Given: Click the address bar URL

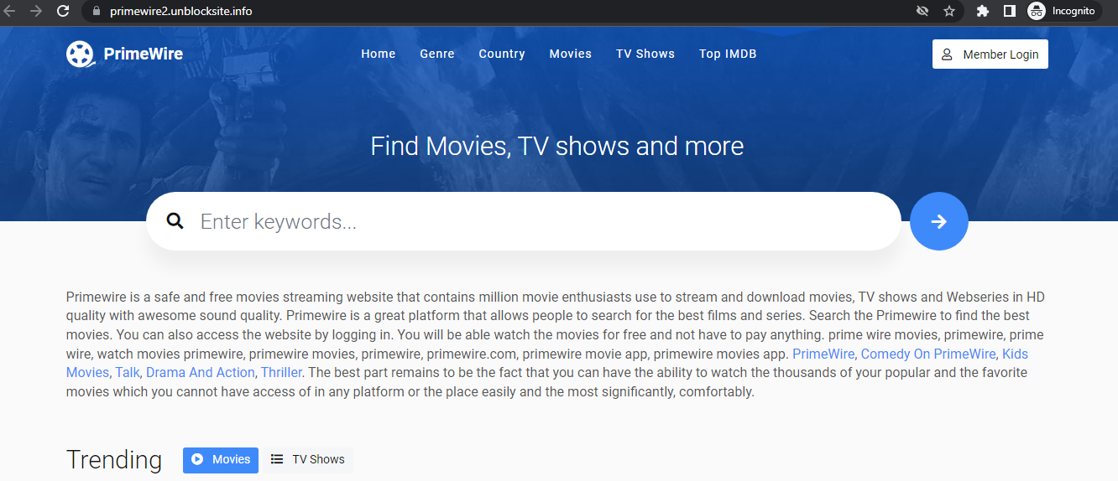Looking at the screenshot, I should tap(180, 11).
